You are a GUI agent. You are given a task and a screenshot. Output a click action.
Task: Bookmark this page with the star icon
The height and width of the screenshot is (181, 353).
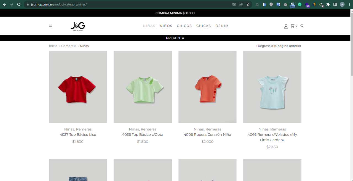tap(248, 4)
